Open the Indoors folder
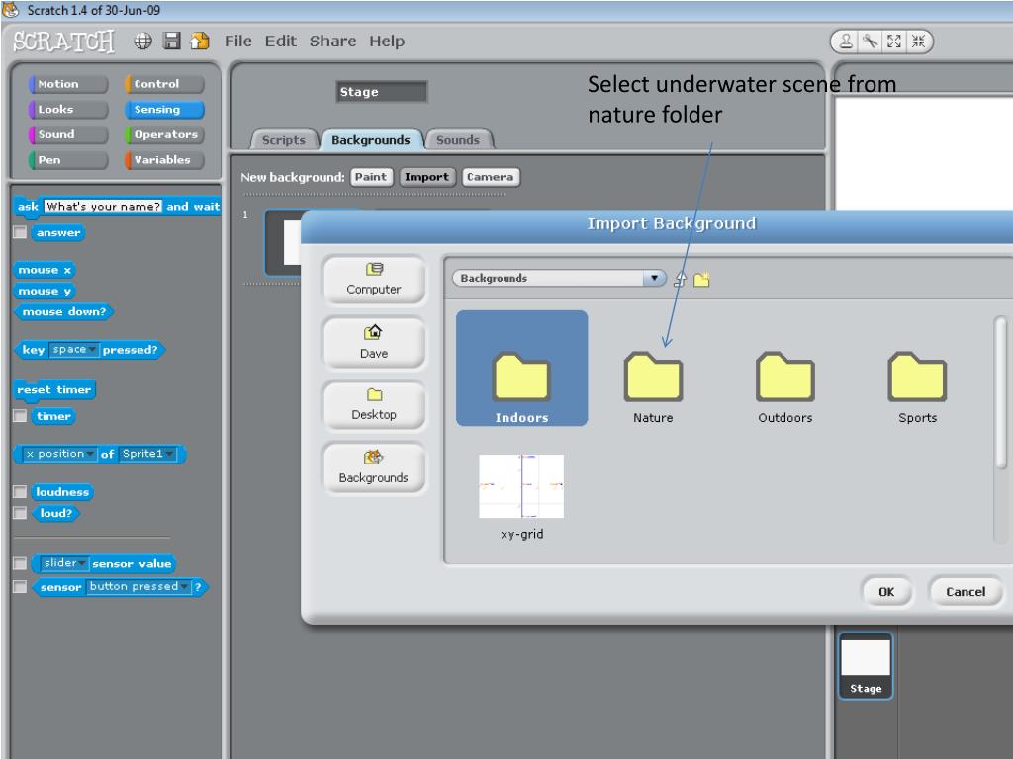 522,368
